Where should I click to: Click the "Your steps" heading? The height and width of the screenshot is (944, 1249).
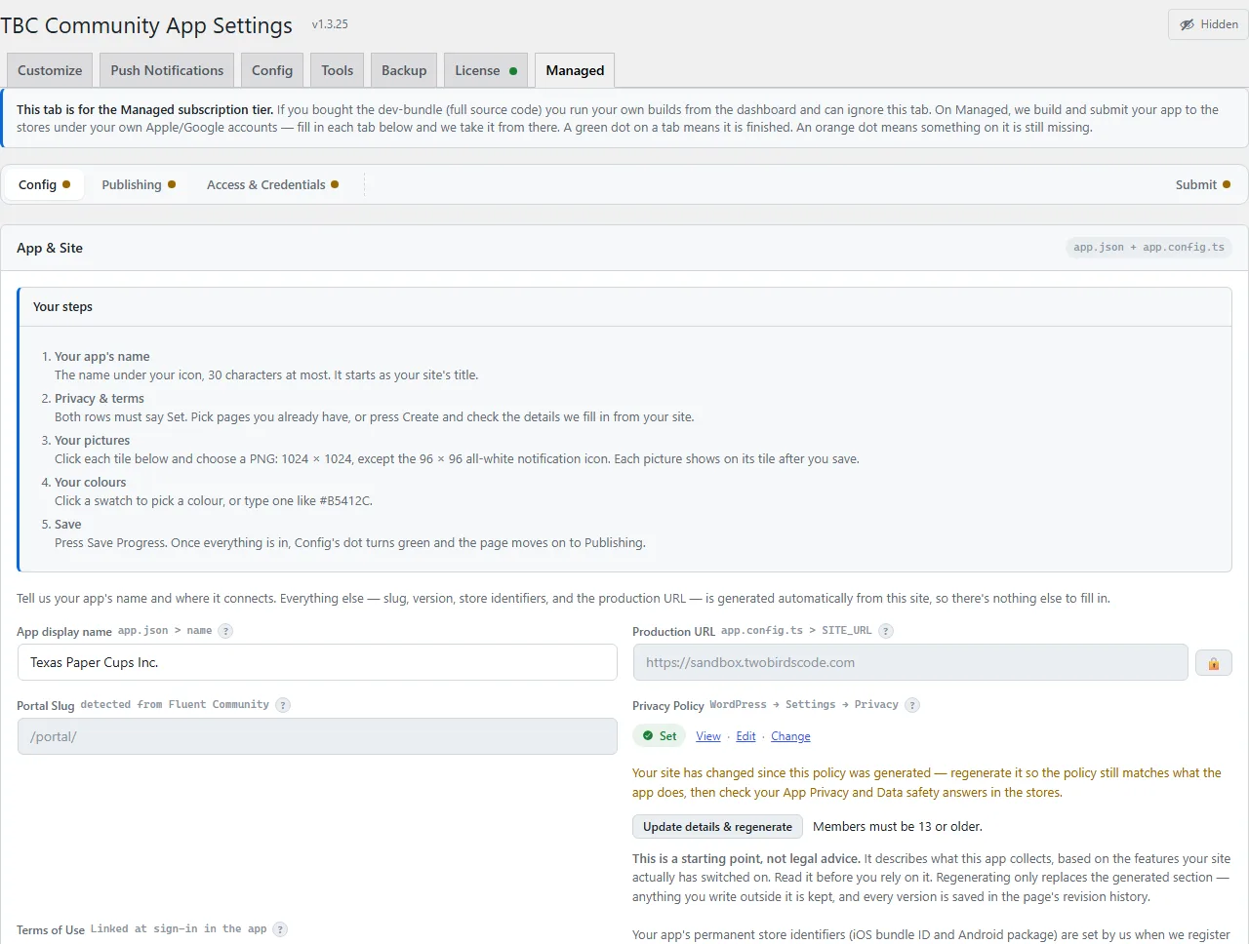click(62, 306)
